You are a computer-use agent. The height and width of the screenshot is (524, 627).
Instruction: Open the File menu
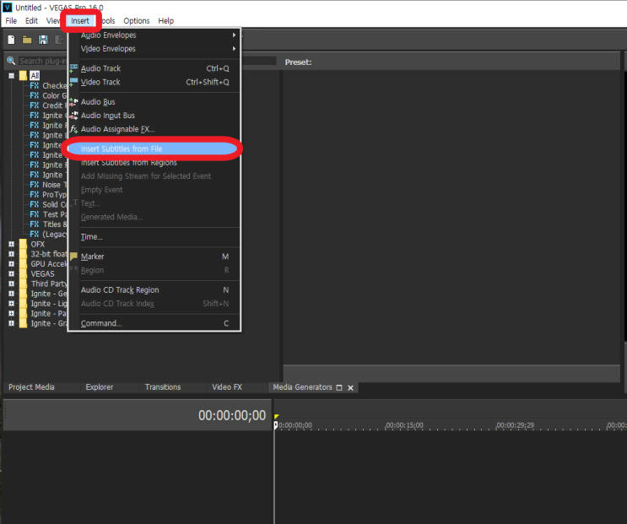(11, 21)
